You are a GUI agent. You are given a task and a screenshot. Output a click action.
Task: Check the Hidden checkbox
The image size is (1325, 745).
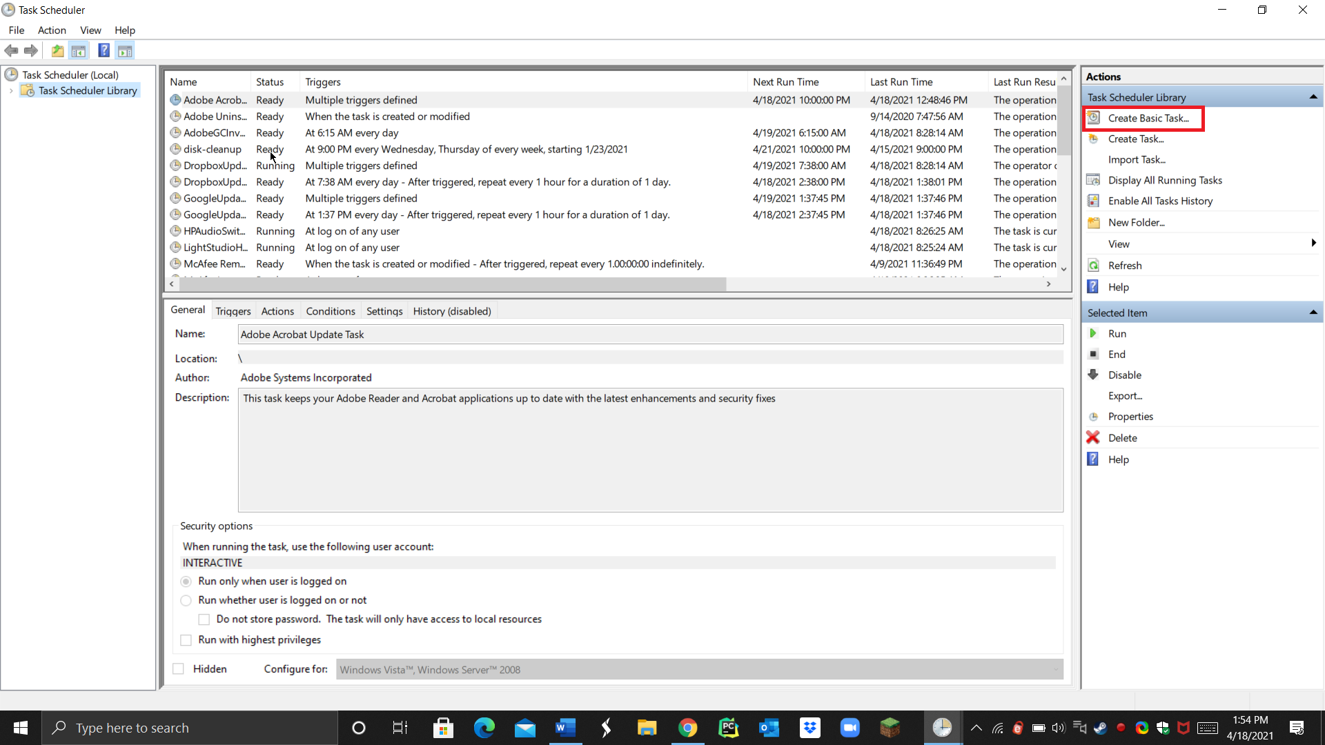tap(179, 668)
